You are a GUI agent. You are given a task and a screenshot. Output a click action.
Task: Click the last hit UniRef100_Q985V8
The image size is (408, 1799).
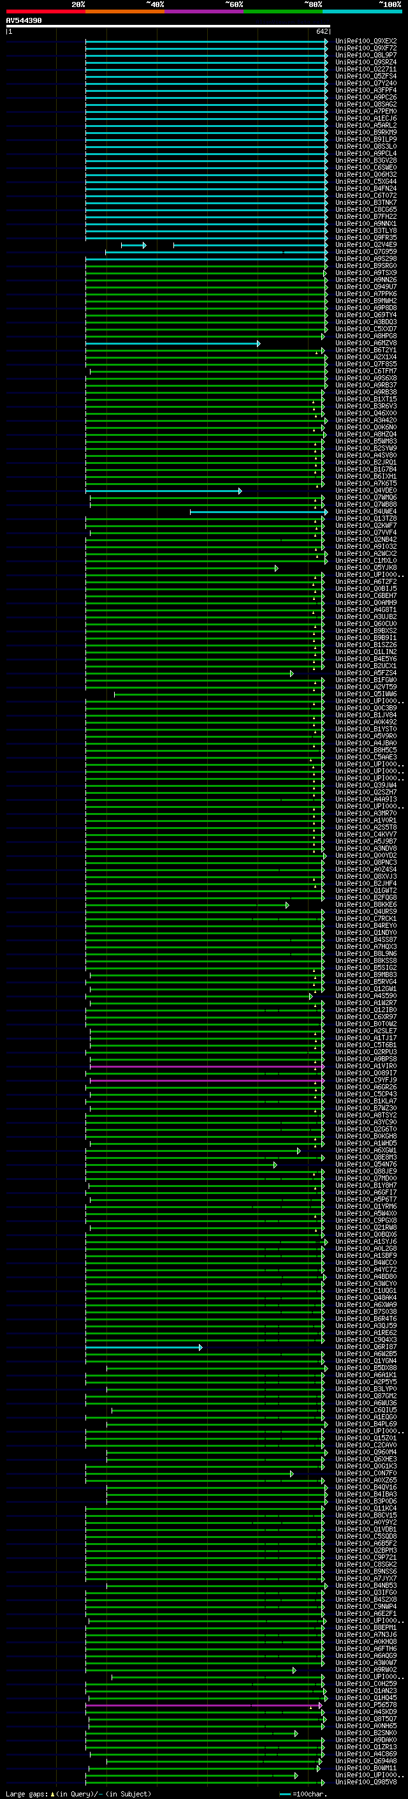[366, 1782]
